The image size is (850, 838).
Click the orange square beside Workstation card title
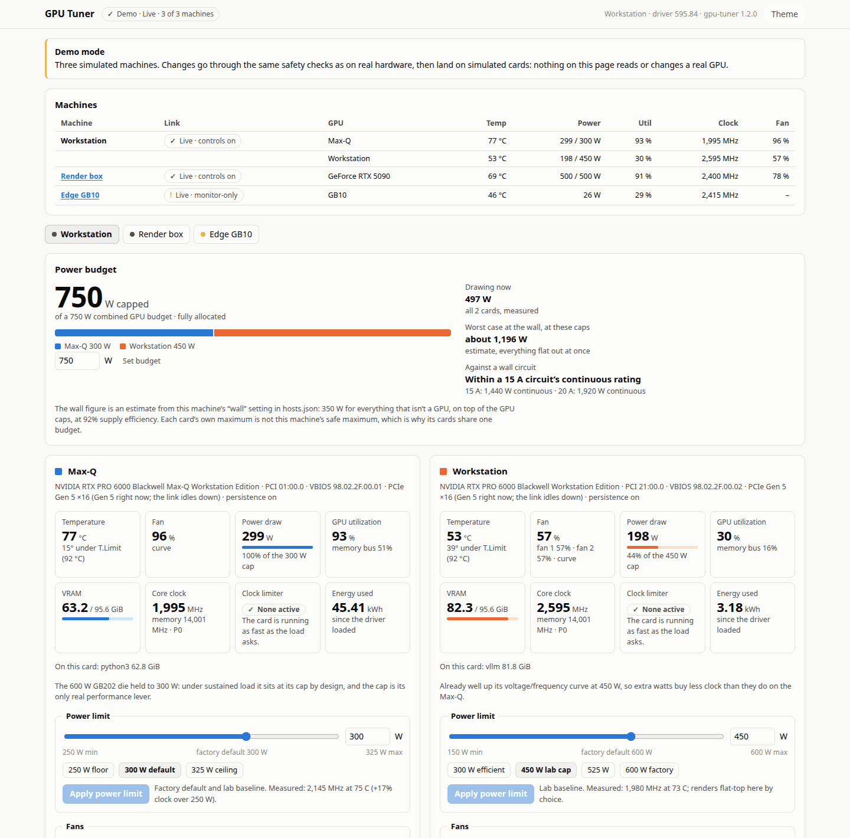click(x=443, y=472)
